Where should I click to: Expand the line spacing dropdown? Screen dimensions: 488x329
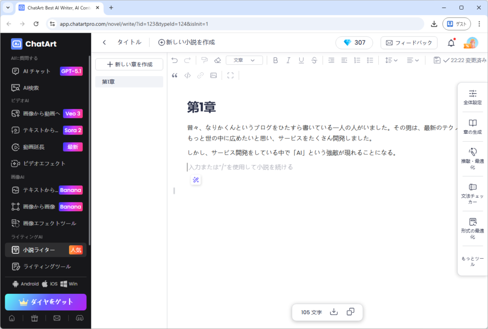pyautogui.click(x=391, y=60)
